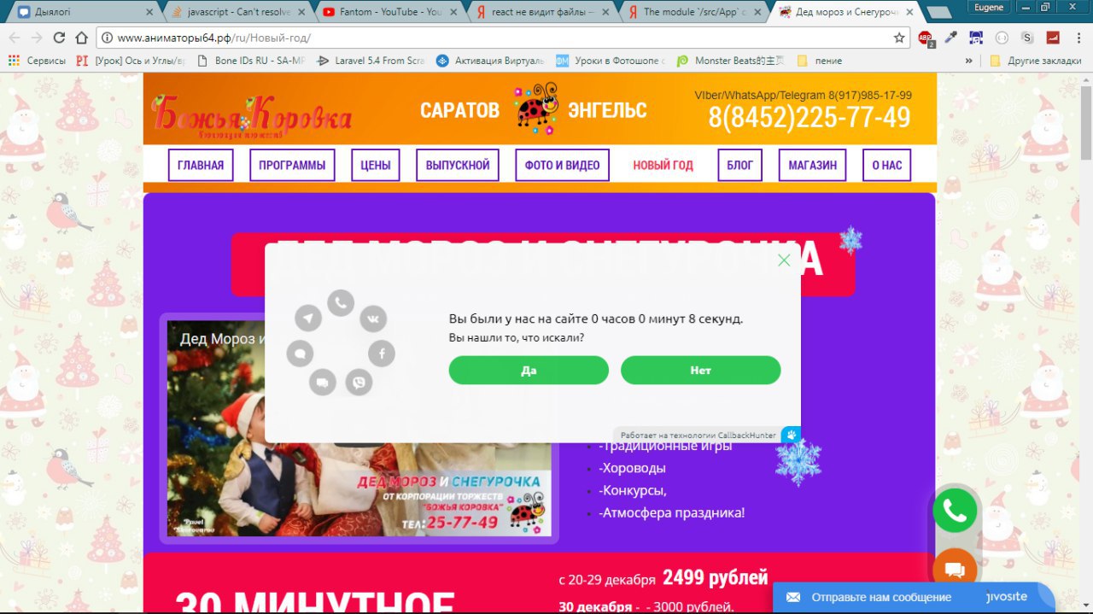The height and width of the screenshot is (614, 1093).
Task: Open the О НАС menu item
Action: [886, 166]
